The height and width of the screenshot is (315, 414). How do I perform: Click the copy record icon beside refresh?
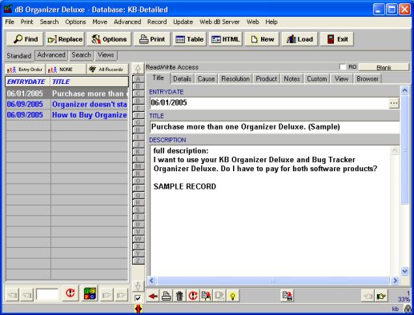coord(206,296)
